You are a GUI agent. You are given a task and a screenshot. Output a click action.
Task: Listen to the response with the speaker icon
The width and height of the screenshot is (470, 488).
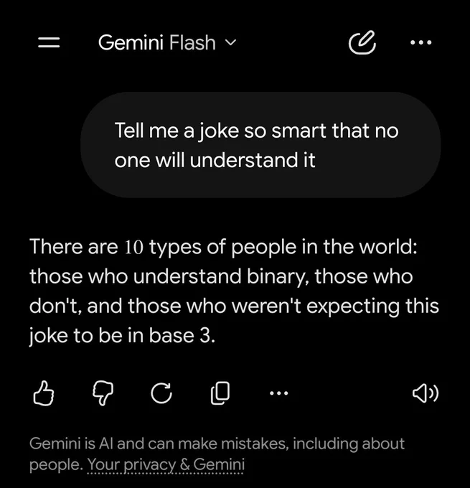(x=426, y=393)
